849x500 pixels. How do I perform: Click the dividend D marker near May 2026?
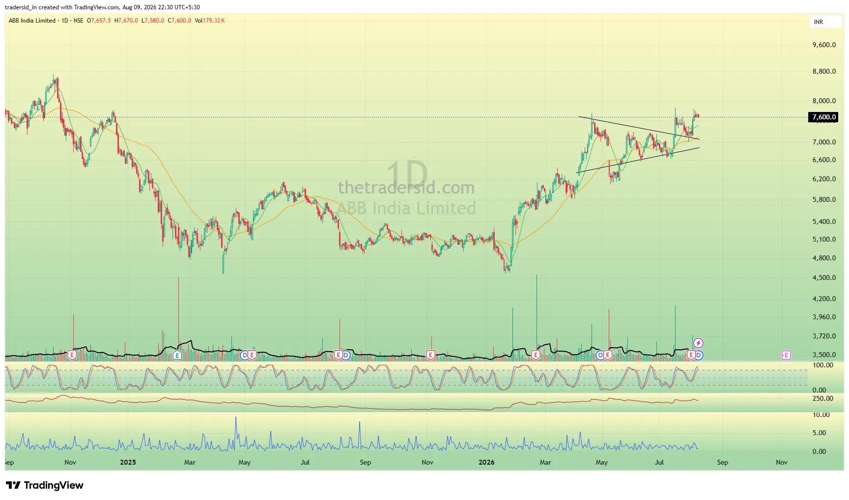(x=600, y=355)
